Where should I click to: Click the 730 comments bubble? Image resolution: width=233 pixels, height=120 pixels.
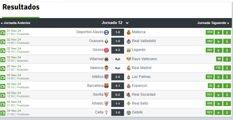(218, 68)
